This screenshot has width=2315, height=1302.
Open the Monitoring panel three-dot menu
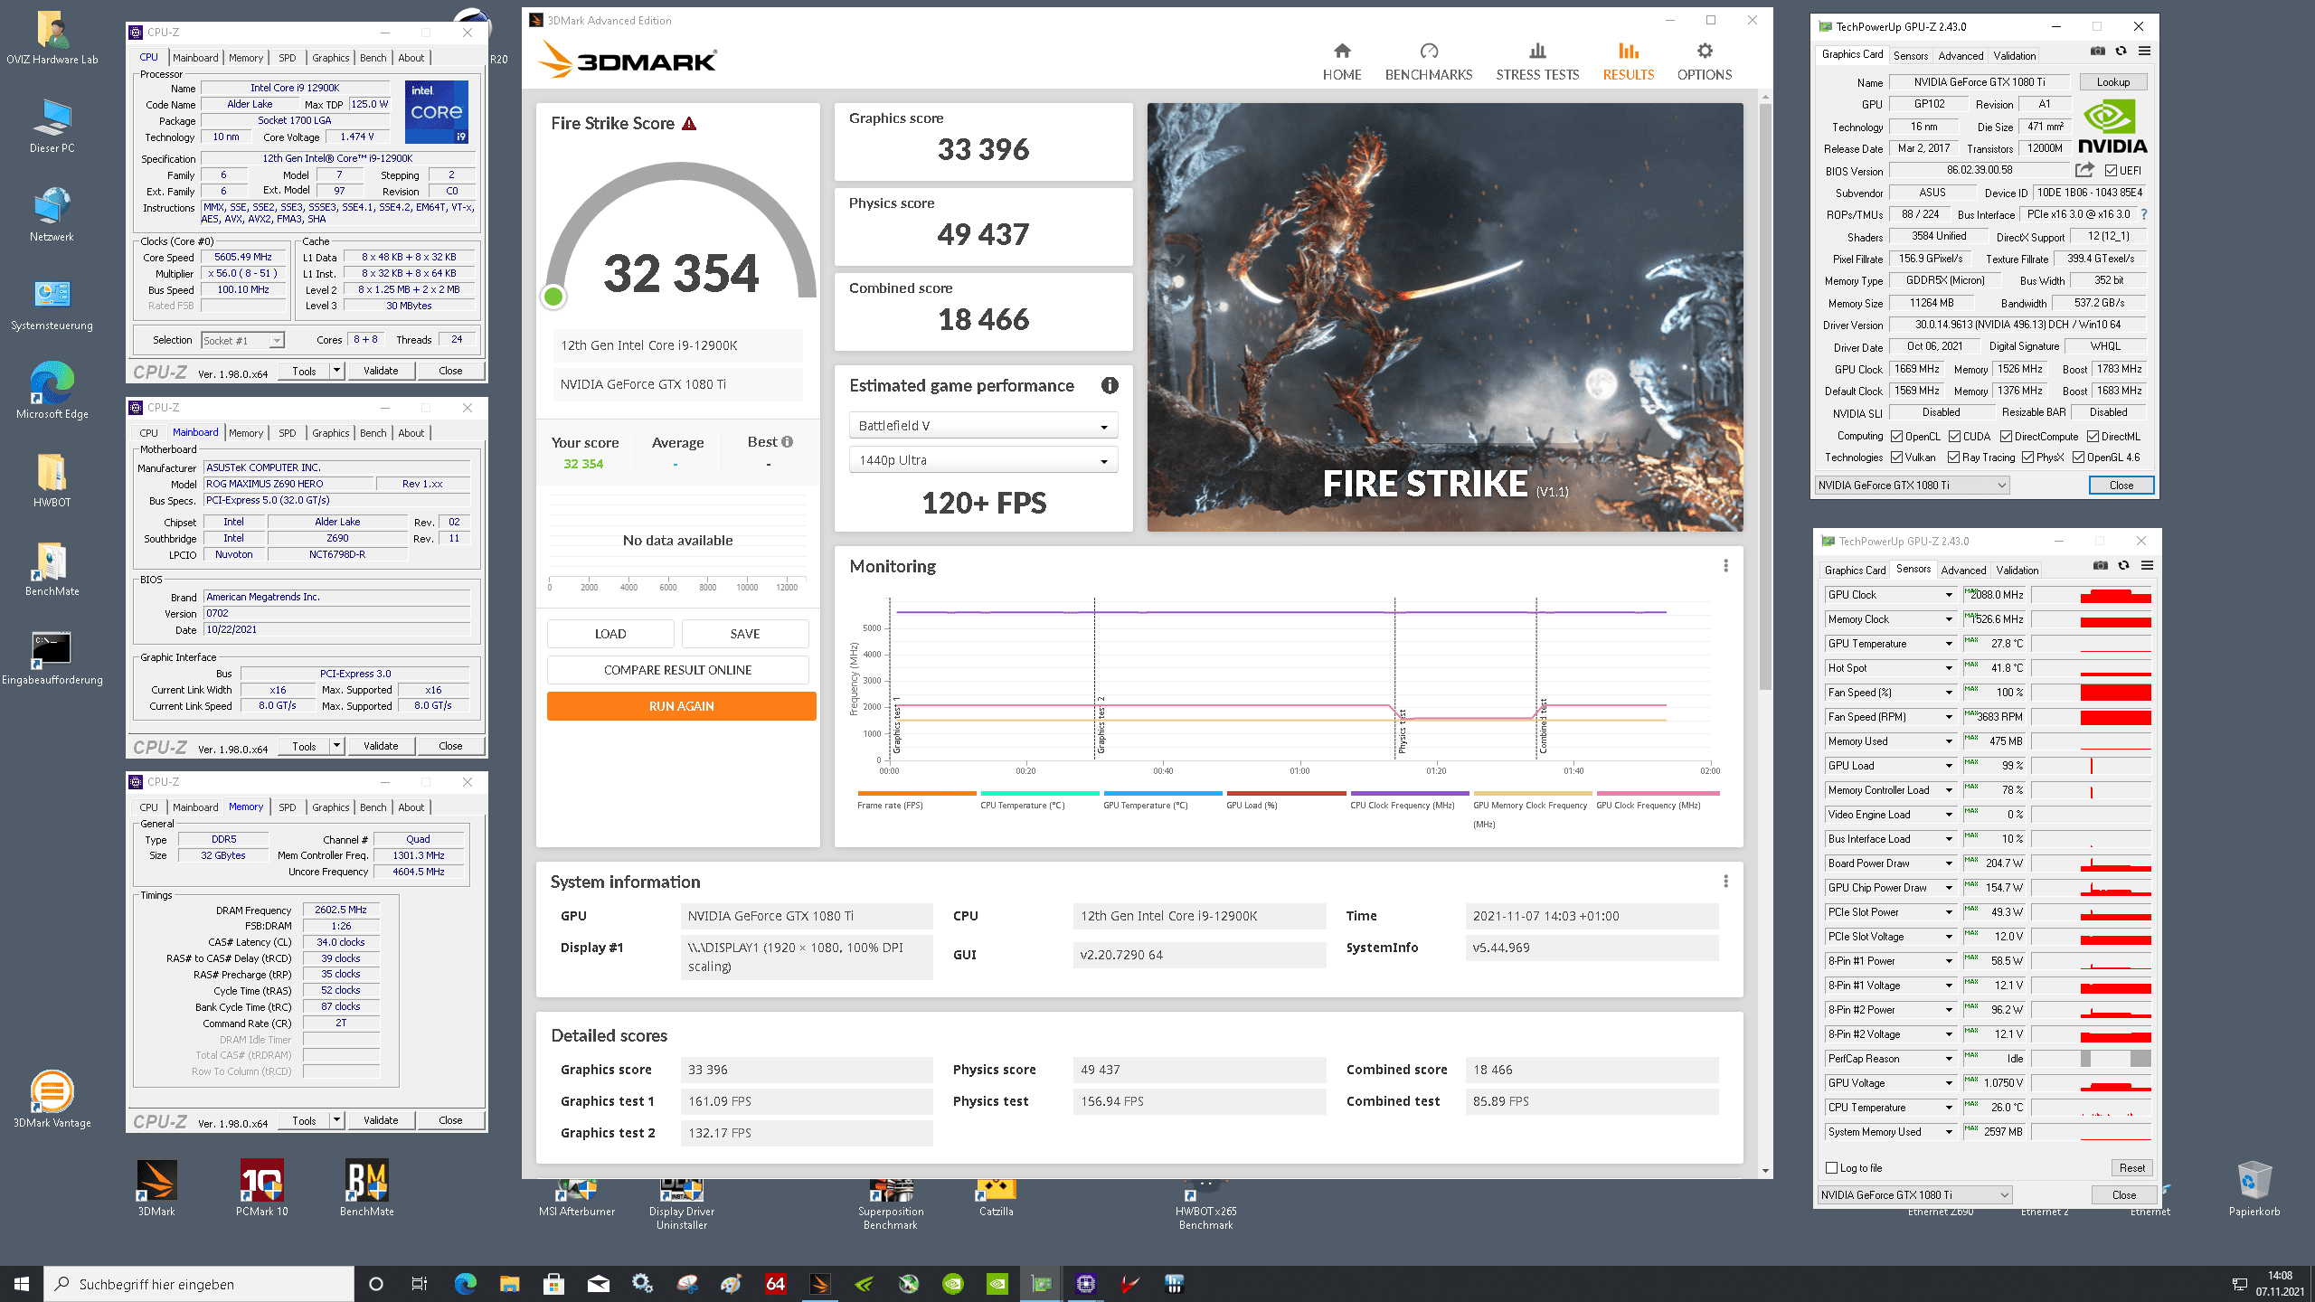[1725, 566]
